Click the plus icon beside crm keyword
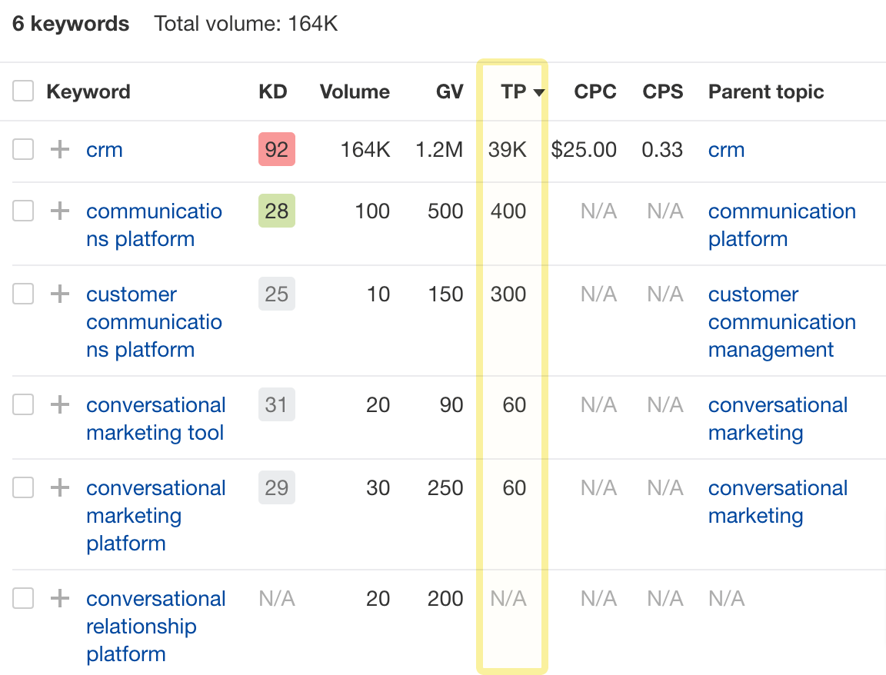Screen dimensions: 886x675 point(58,150)
